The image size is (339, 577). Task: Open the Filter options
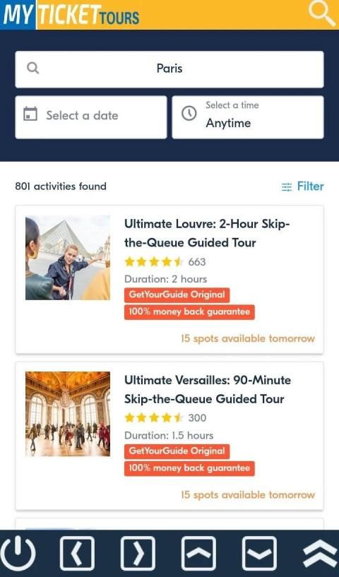click(x=302, y=186)
